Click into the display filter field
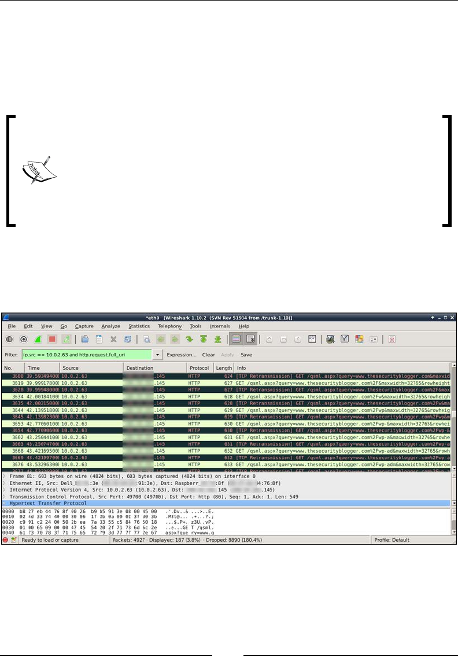 point(87,355)
